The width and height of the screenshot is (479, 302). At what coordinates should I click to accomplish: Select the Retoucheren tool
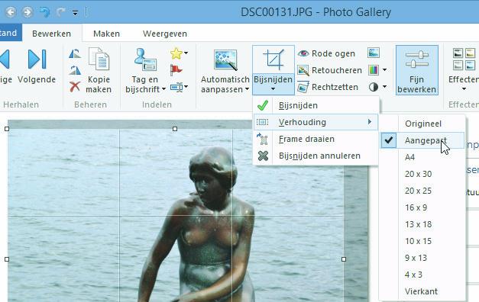coord(329,70)
